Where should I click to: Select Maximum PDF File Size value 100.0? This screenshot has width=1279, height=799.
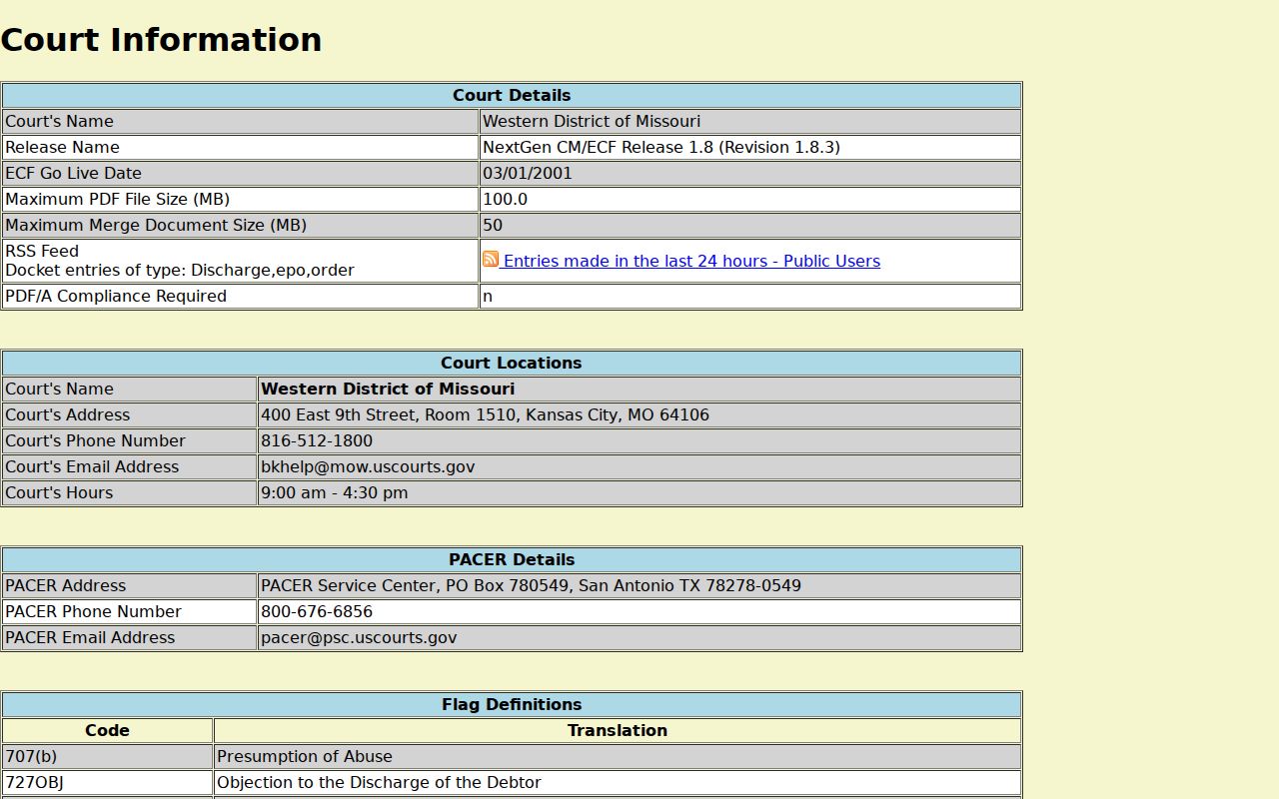pyautogui.click(x=505, y=199)
